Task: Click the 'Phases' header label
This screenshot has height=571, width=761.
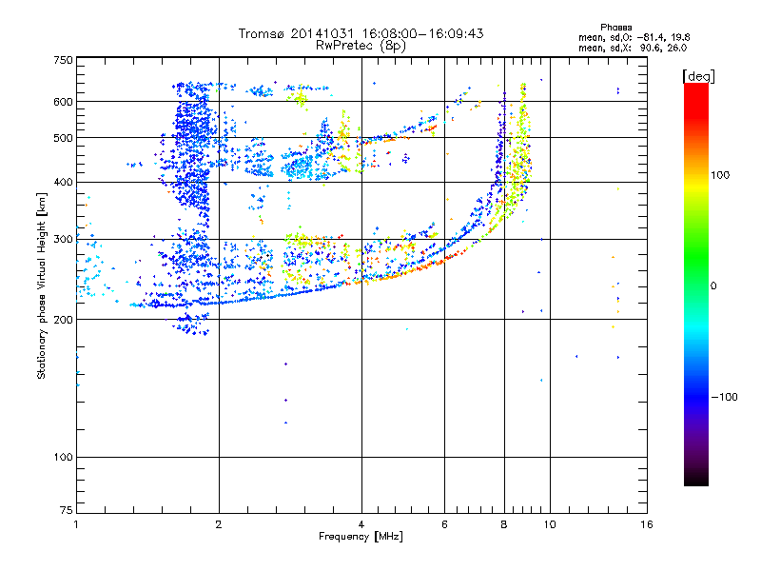Action: [615, 28]
